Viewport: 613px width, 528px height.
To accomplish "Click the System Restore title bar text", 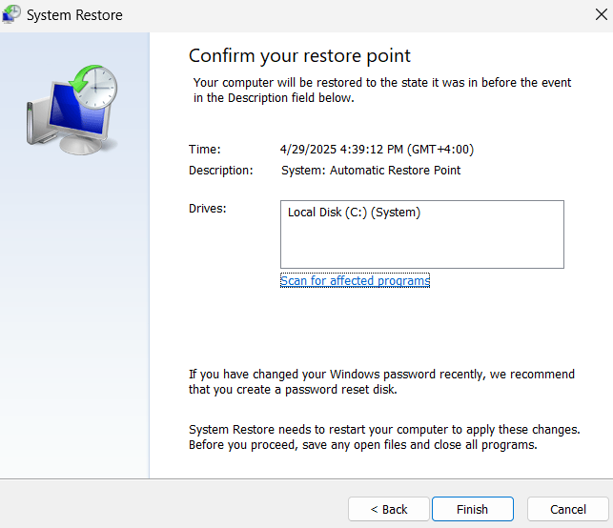I will 74,15.
